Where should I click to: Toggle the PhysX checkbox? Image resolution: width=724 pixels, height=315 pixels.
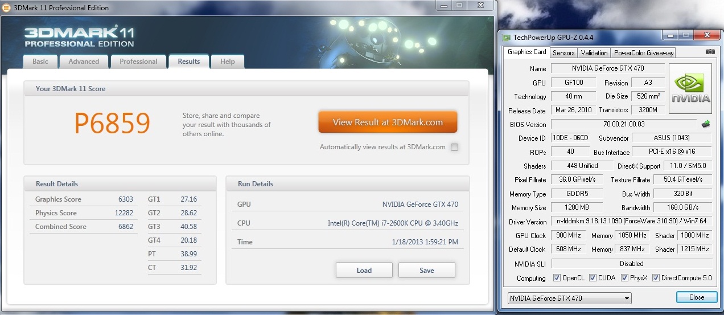tap(625, 278)
